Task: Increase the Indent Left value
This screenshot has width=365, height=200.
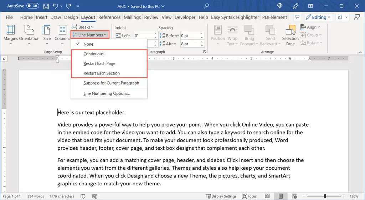Action: coord(155,34)
